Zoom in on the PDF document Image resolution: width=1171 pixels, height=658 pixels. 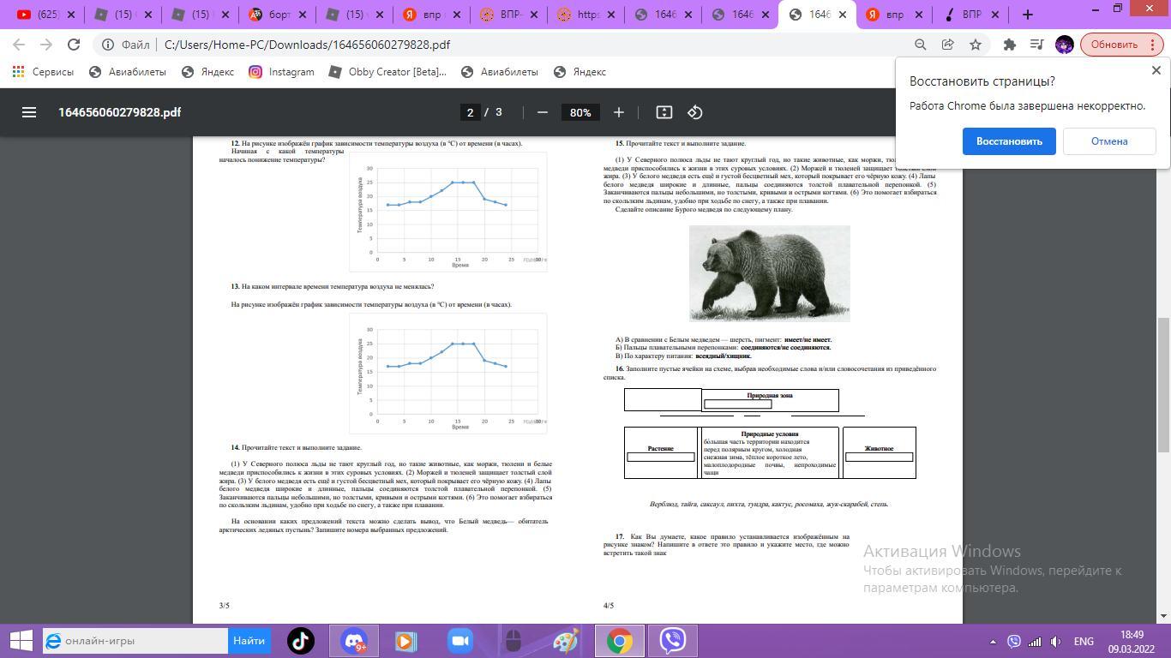point(618,112)
